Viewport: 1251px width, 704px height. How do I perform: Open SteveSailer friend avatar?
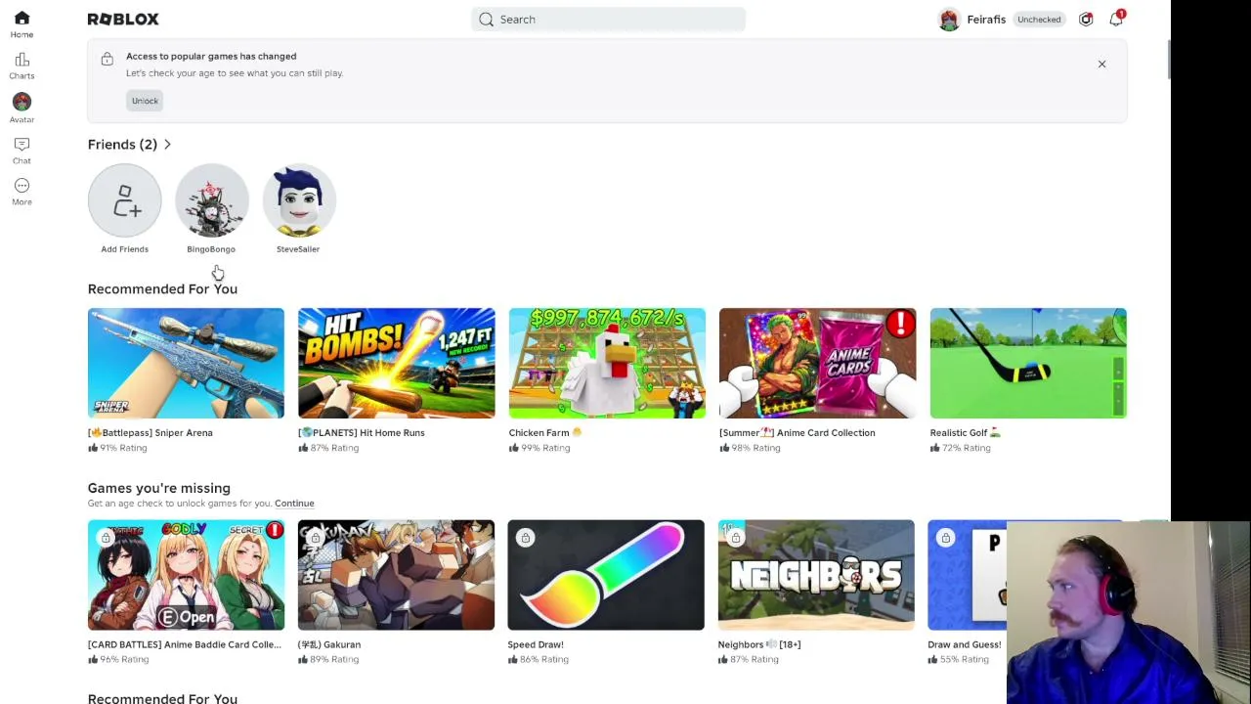[x=299, y=200]
